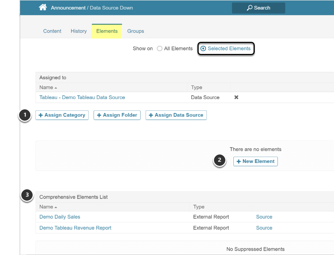Image resolution: width=334 pixels, height=255 pixels.
Task: Add a New Element
Action: (x=255, y=161)
